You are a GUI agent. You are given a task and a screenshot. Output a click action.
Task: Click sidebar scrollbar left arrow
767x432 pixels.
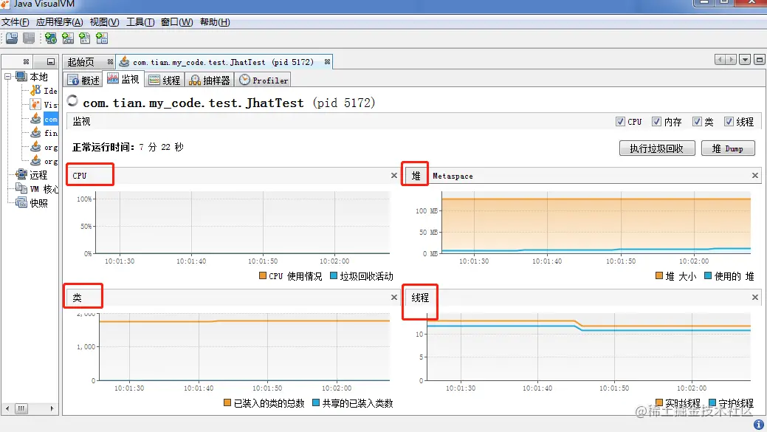[x=7, y=408]
